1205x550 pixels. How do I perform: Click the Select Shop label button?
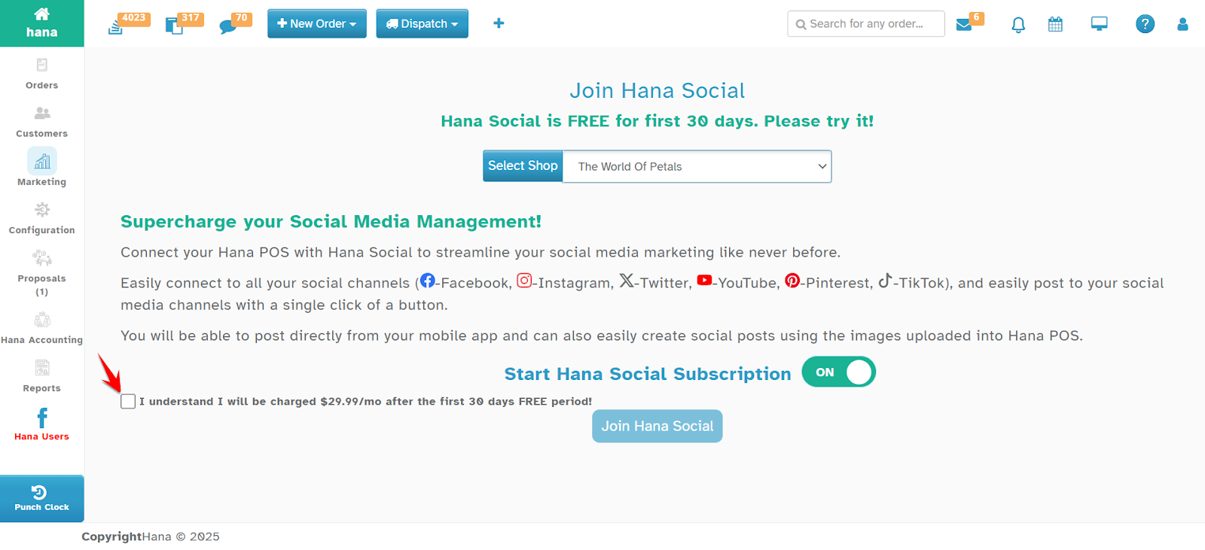click(x=523, y=166)
